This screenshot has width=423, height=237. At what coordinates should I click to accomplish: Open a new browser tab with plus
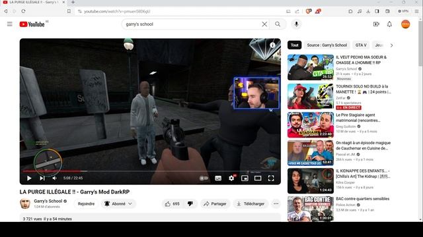[73, 3]
